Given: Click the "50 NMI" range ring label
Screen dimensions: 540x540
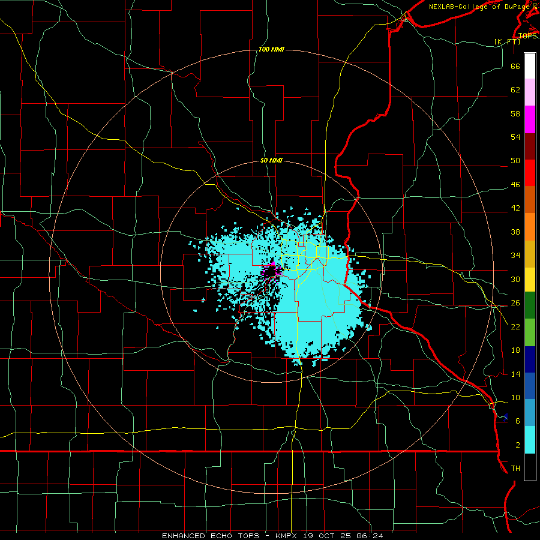Looking at the screenshot, I should [271, 160].
